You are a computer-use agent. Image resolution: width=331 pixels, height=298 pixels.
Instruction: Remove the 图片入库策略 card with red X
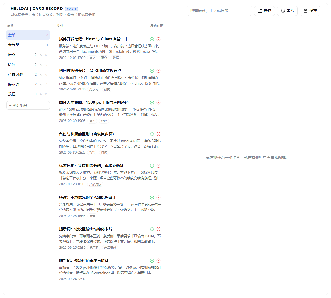point(158,102)
